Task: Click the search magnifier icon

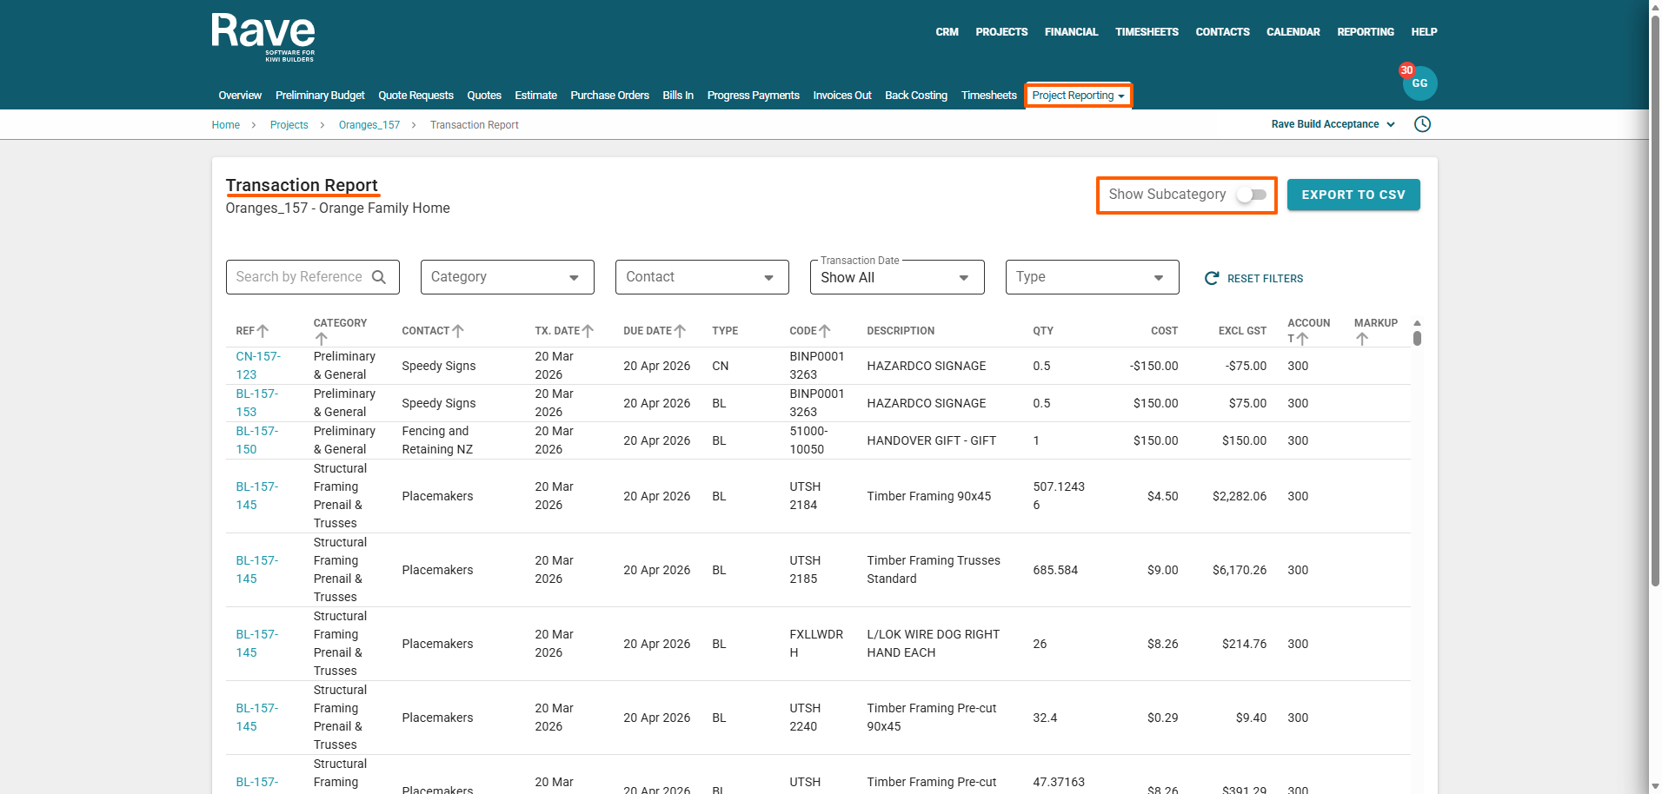Action: click(x=379, y=277)
